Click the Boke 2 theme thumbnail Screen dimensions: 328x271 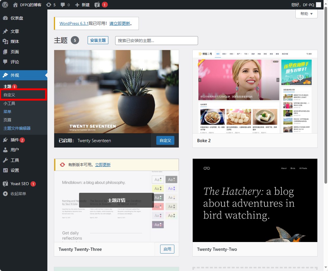tap(255, 92)
